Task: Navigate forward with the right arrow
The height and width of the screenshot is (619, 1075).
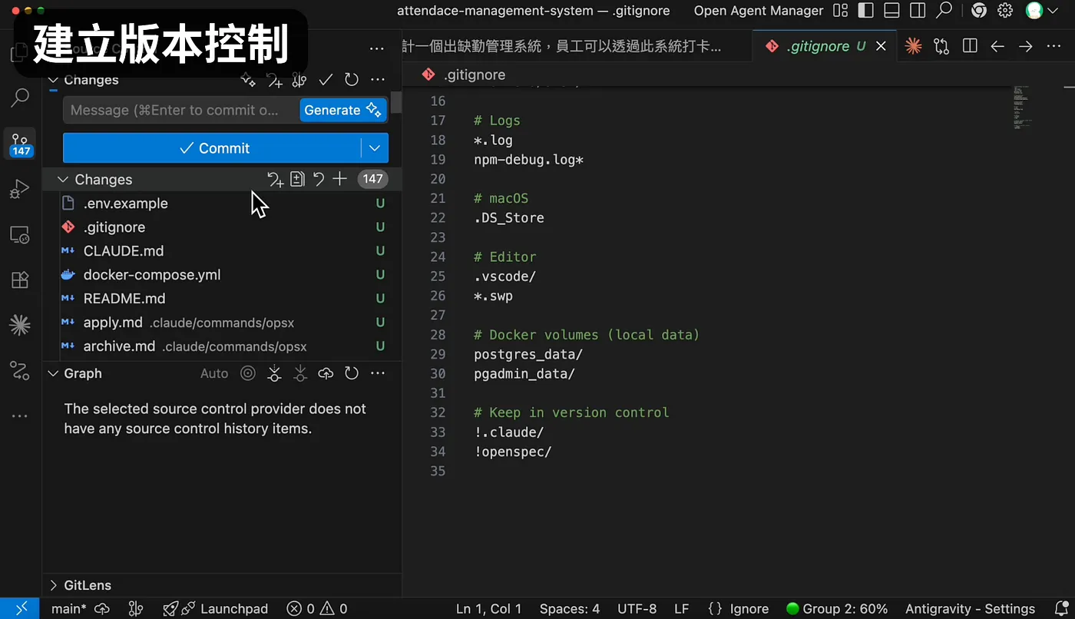Action: coord(1025,46)
